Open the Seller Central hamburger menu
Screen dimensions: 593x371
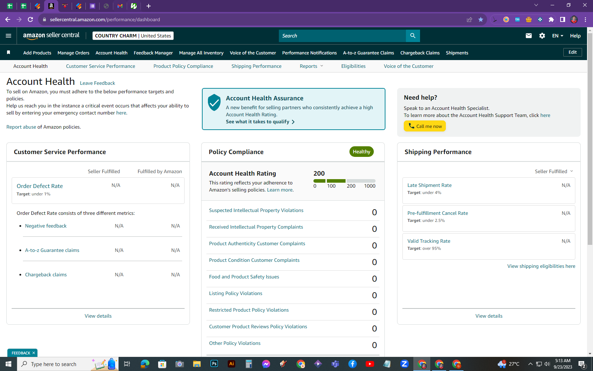click(x=8, y=36)
